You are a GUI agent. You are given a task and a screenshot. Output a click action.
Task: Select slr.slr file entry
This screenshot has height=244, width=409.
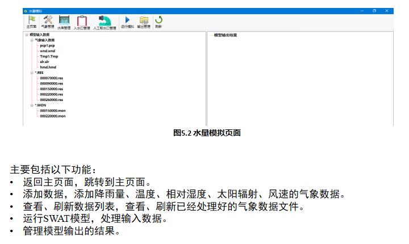click(44, 62)
